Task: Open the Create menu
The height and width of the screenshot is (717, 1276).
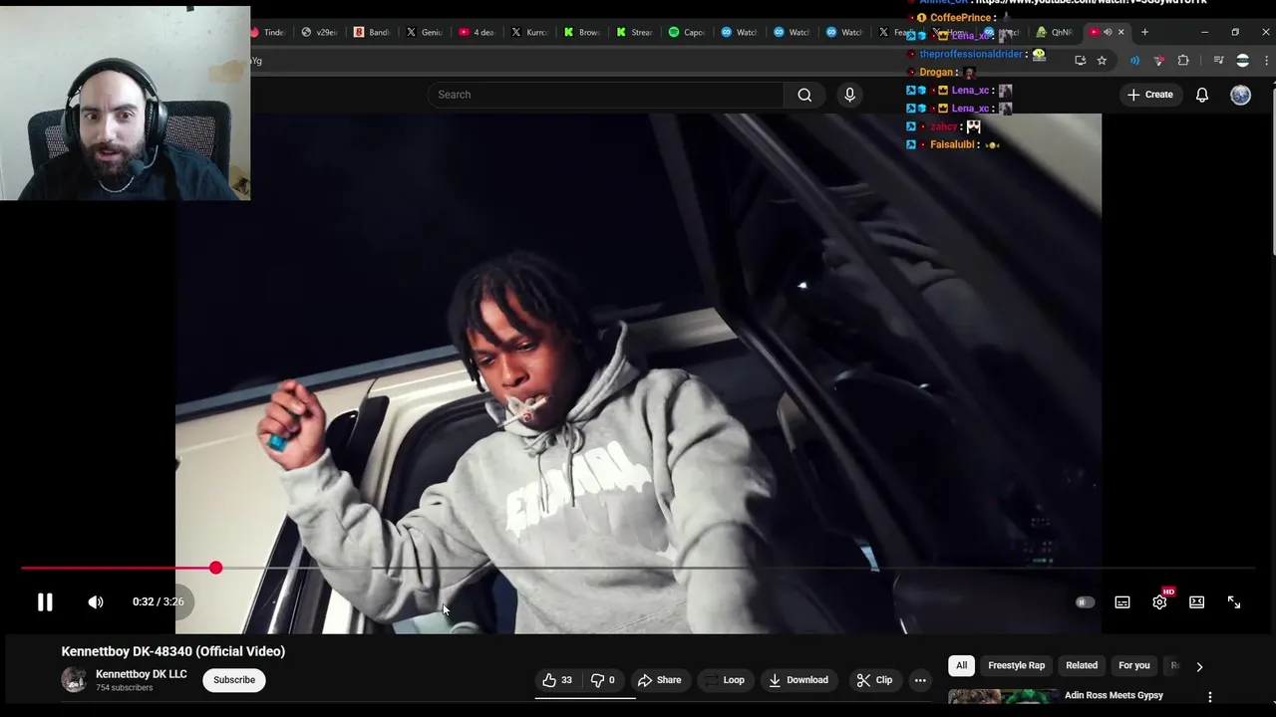Action: [1149, 95]
